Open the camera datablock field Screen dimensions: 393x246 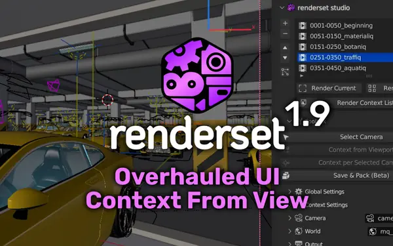coord(379,218)
